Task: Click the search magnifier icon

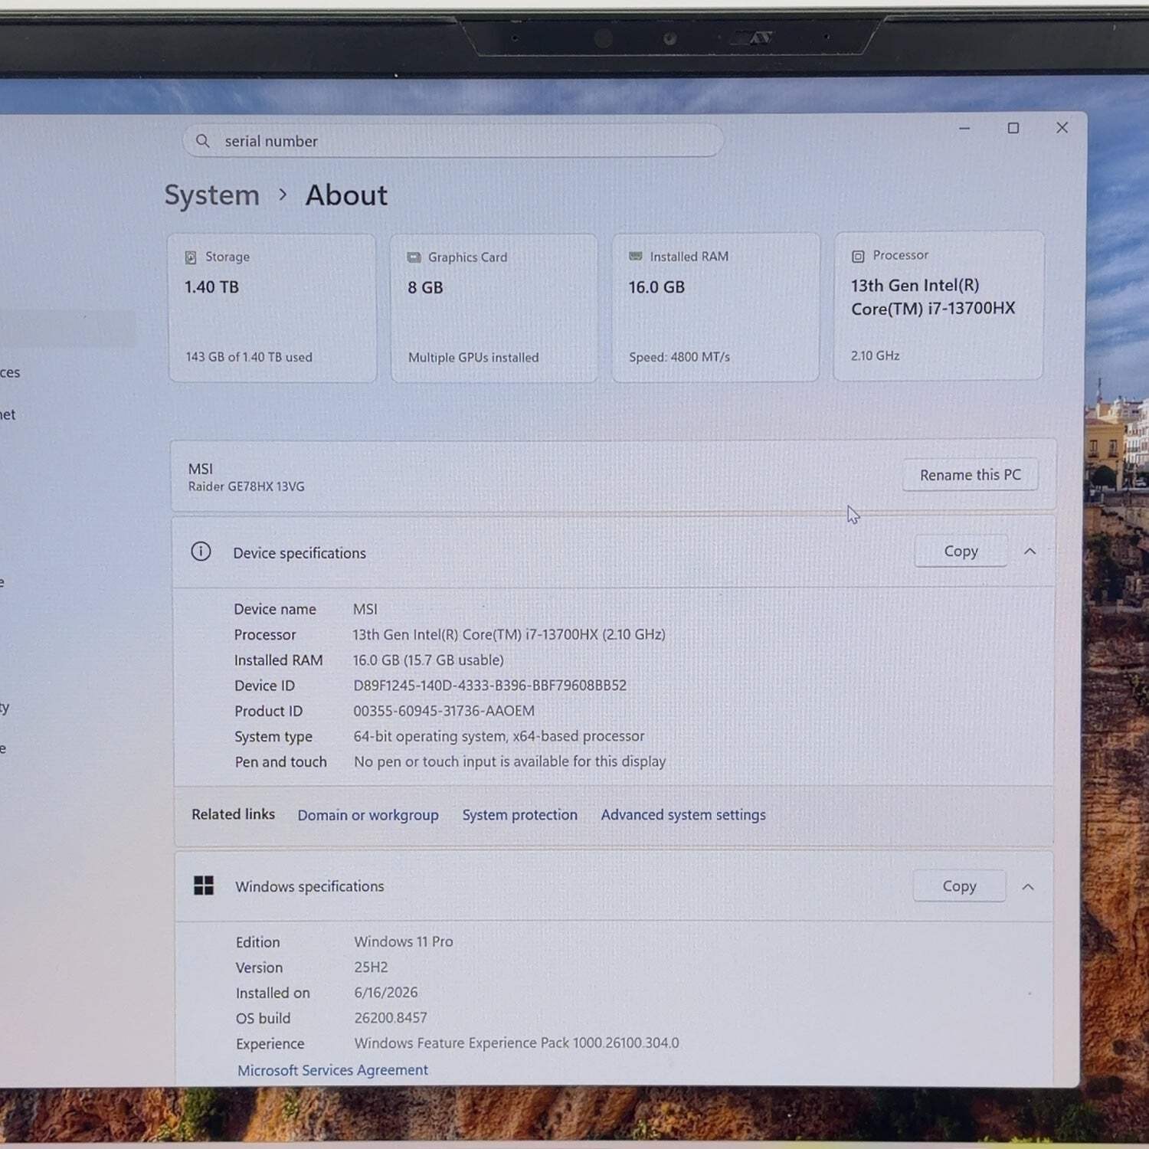Action: (202, 141)
